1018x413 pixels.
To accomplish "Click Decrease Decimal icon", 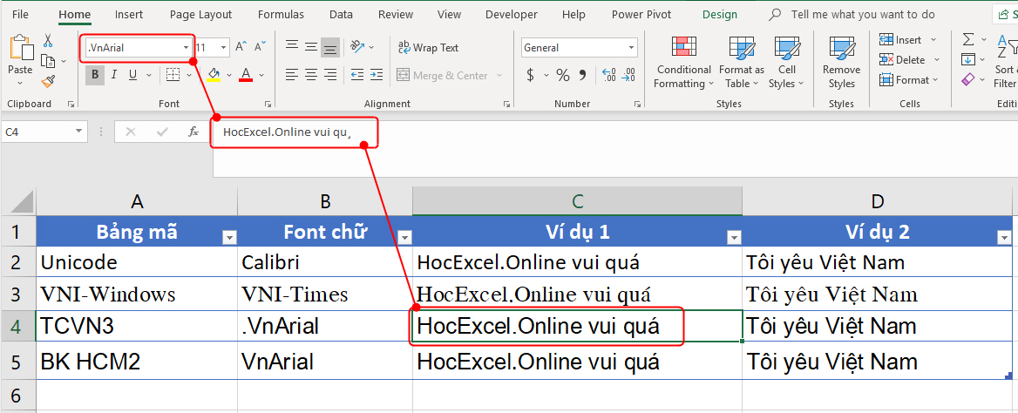I will pyautogui.click(x=628, y=75).
